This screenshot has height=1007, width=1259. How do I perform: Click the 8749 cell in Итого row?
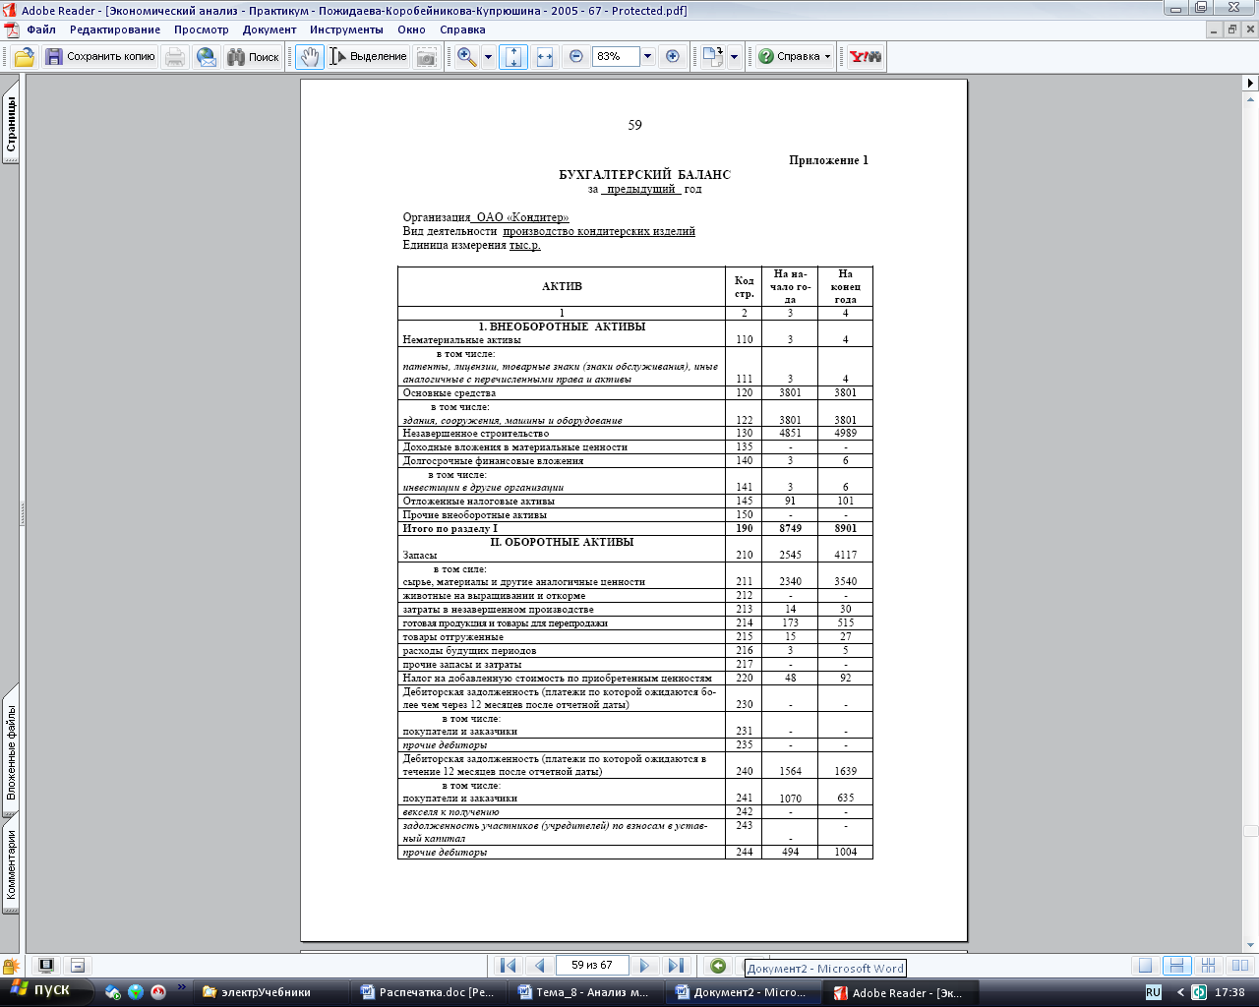790,528
